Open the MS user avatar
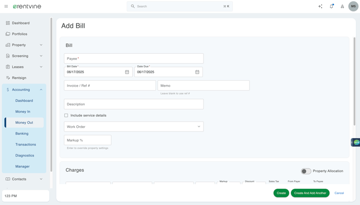 pyautogui.click(x=353, y=6)
